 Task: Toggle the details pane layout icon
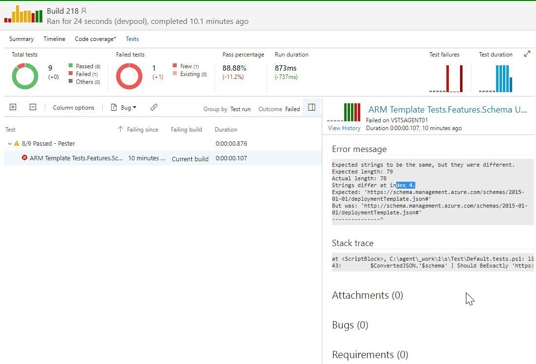[x=312, y=108]
